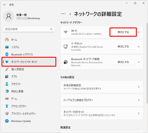Click the 時刻と言語 globe clock icon
Viewport: 148px width, 133px height.
coord(7,91)
